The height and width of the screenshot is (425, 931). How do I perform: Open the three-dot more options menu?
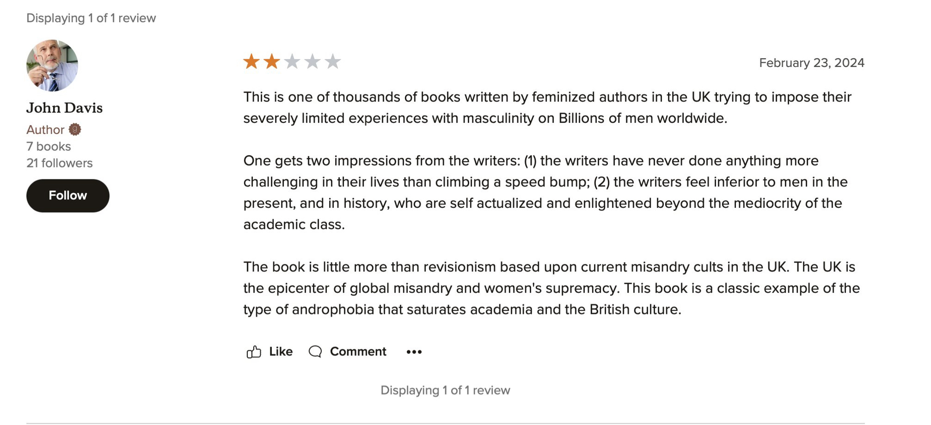(x=414, y=352)
